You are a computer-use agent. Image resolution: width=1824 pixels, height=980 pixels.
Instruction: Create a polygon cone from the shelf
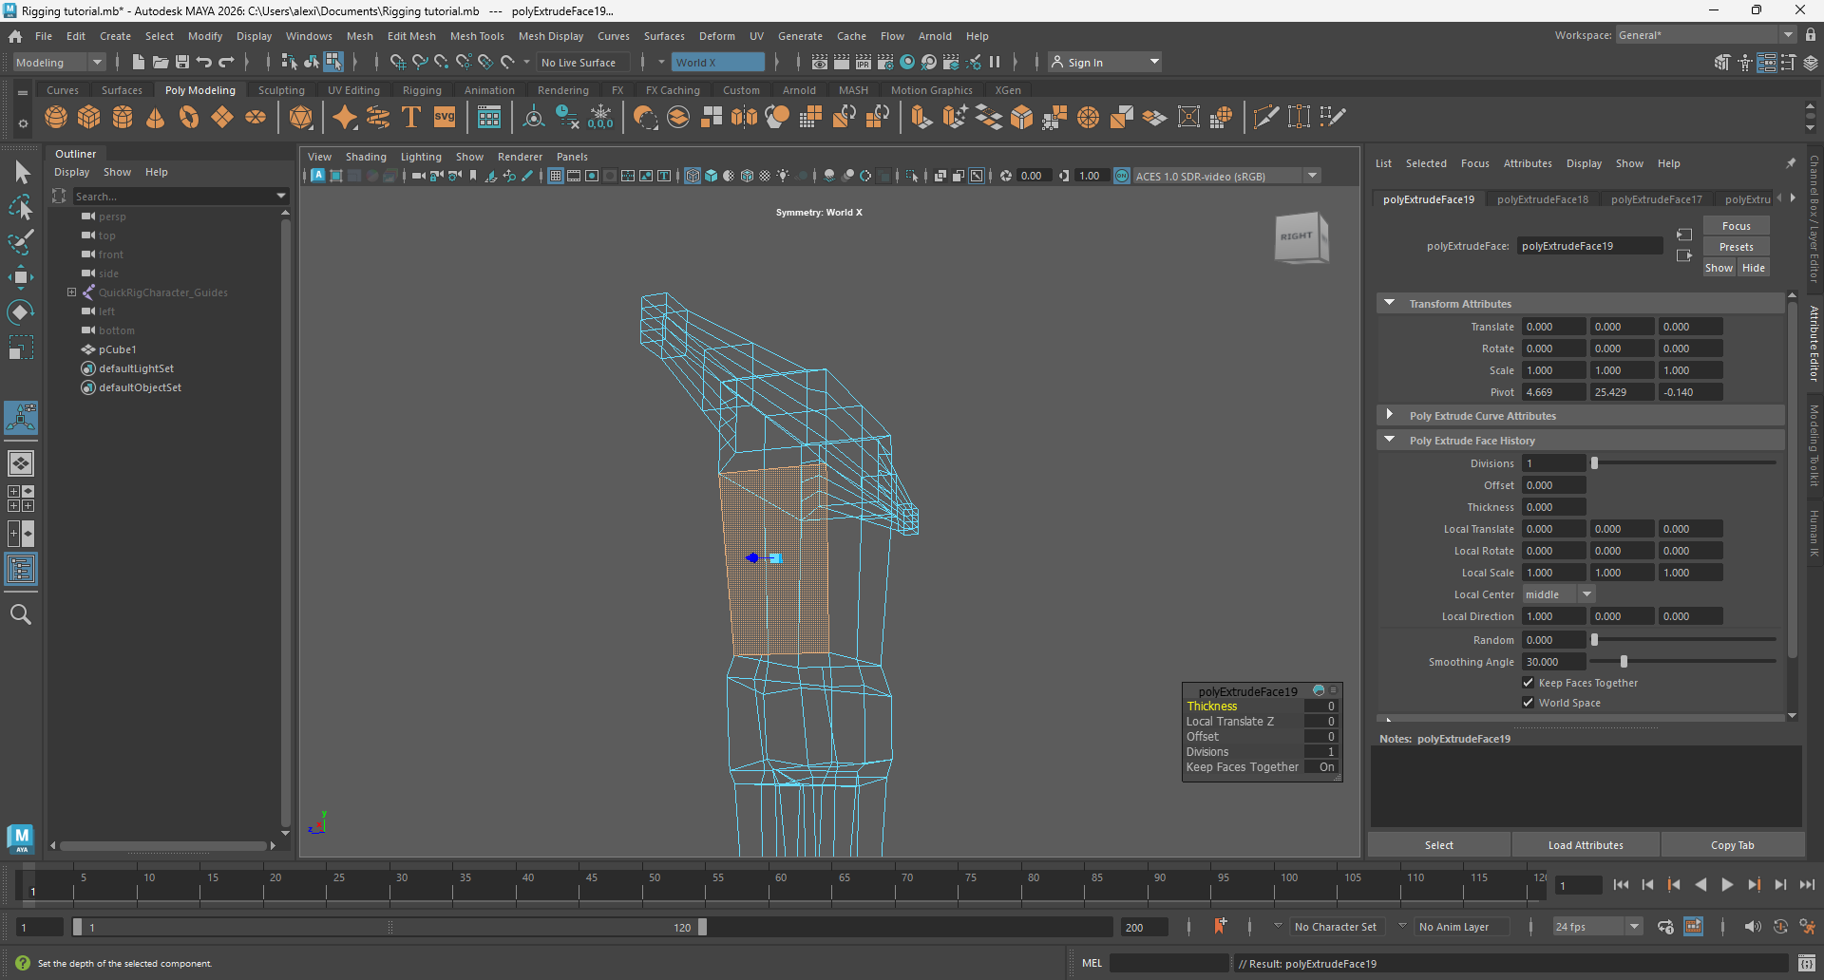point(156,117)
